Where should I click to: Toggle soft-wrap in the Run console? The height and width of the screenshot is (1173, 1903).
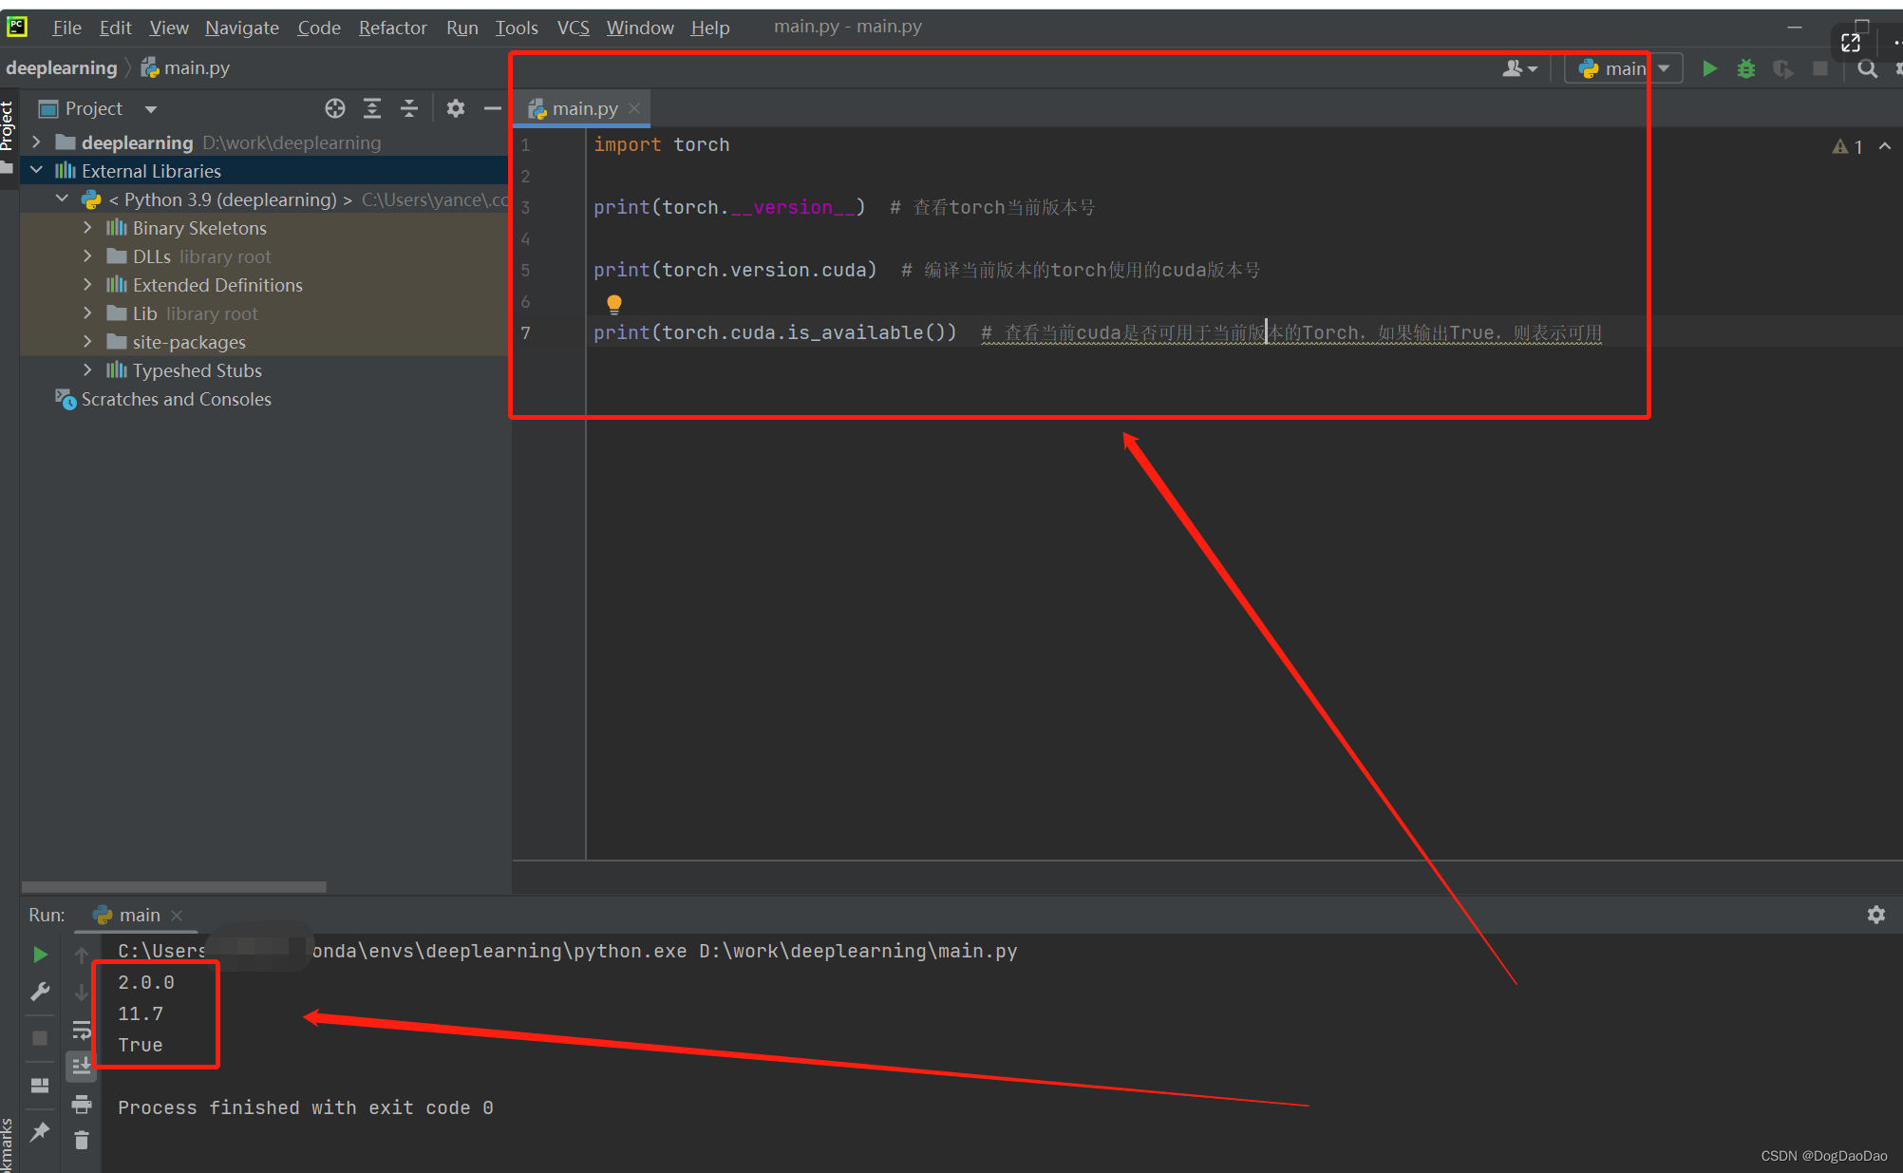[82, 1029]
